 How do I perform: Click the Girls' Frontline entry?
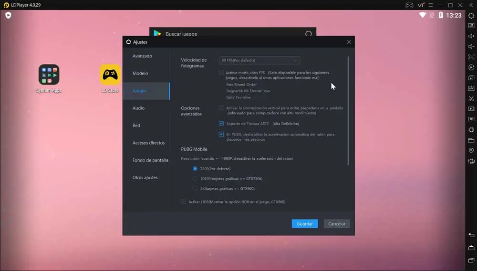pyautogui.click(x=238, y=97)
